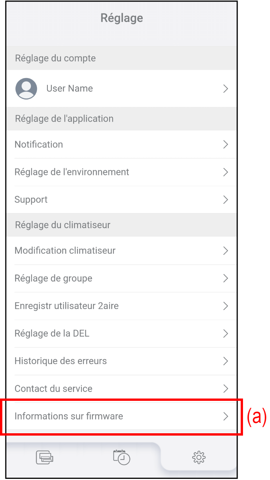This screenshot has height=480, width=270.
Task: Tap chevron next to User Name
Action: tap(226, 89)
